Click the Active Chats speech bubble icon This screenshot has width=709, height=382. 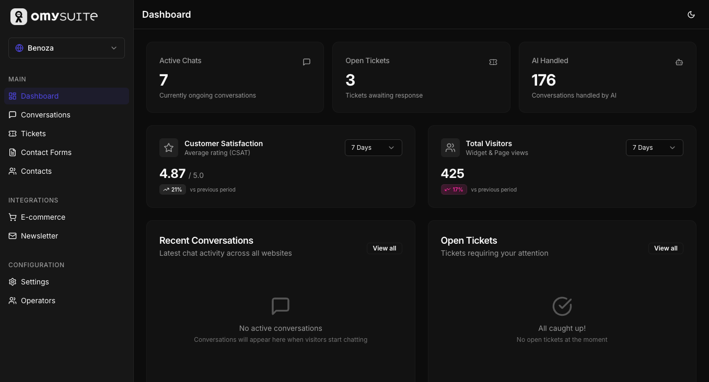click(x=307, y=62)
